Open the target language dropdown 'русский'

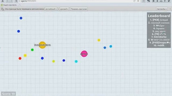point(64,9)
